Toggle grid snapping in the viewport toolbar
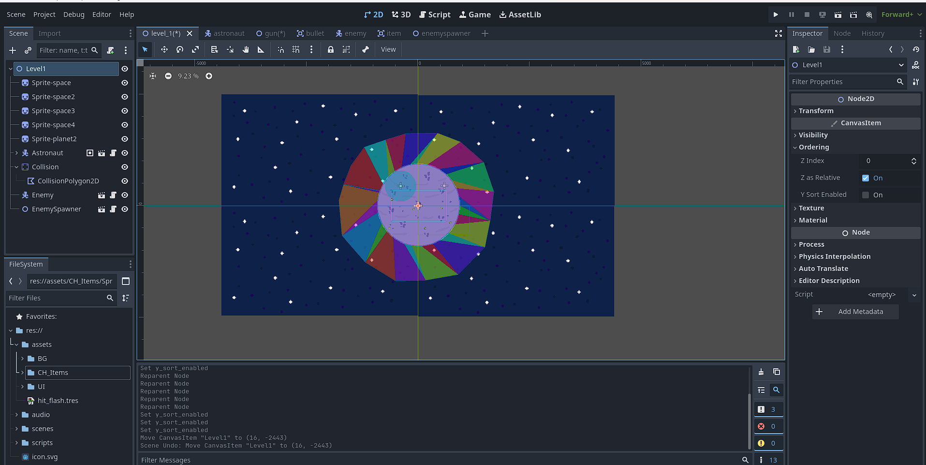Viewport: 926px width, 465px height. 295,49
